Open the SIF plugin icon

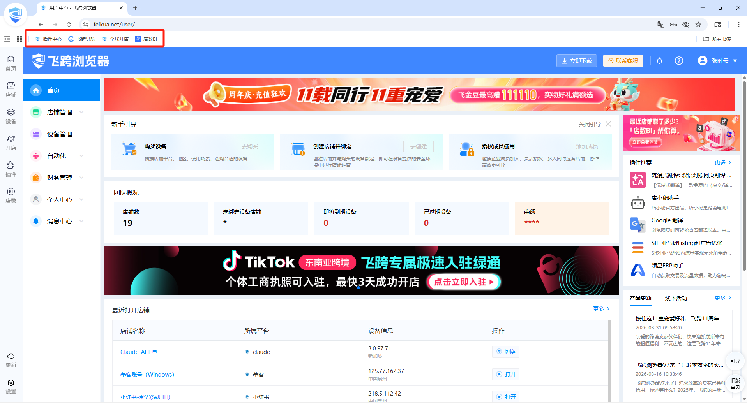(638, 248)
